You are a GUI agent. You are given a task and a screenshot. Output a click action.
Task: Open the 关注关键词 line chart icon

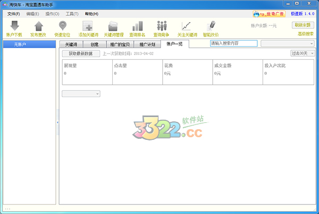[186, 26]
